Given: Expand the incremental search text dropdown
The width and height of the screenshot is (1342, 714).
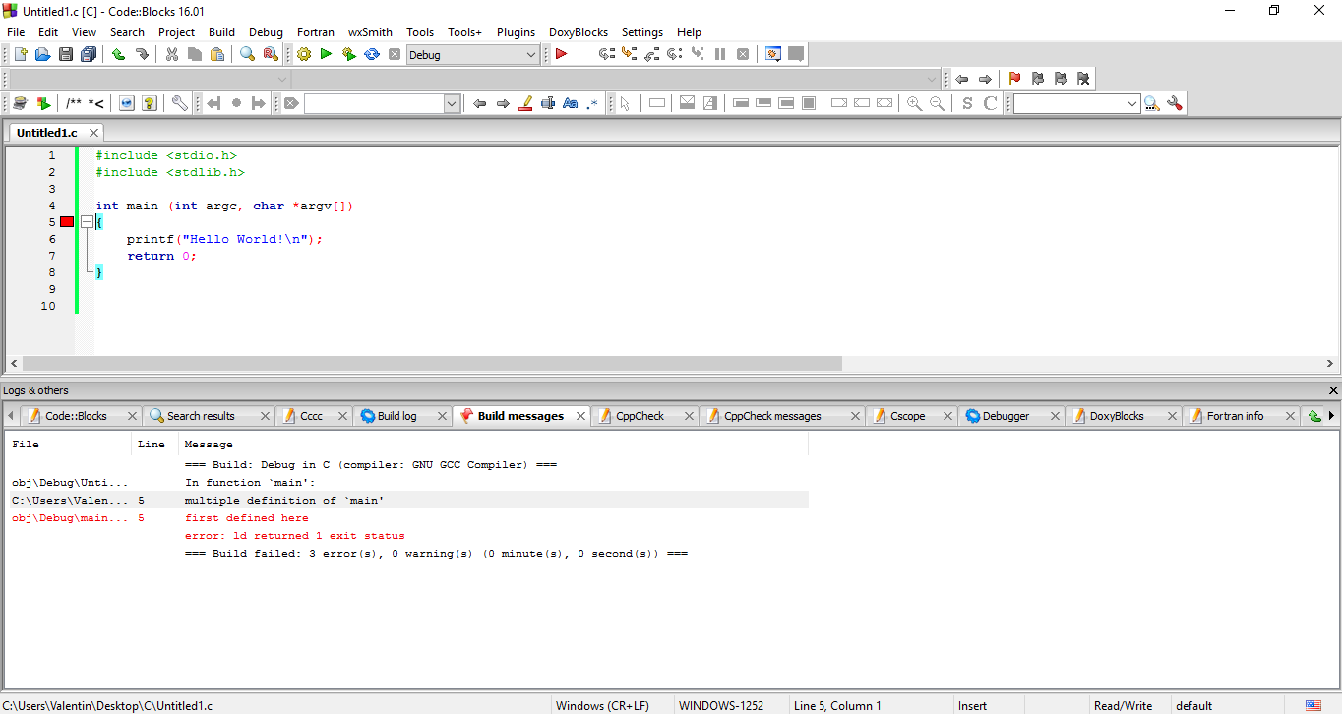Looking at the screenshot, I should point(451,102).
